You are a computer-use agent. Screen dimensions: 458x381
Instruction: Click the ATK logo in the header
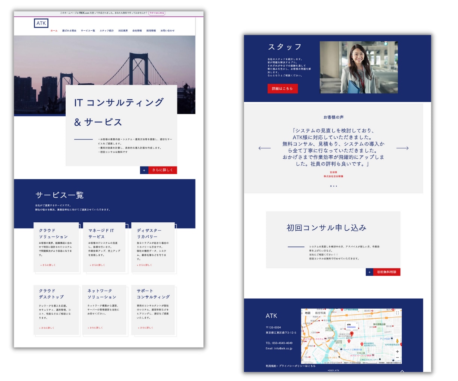point(41,23)
